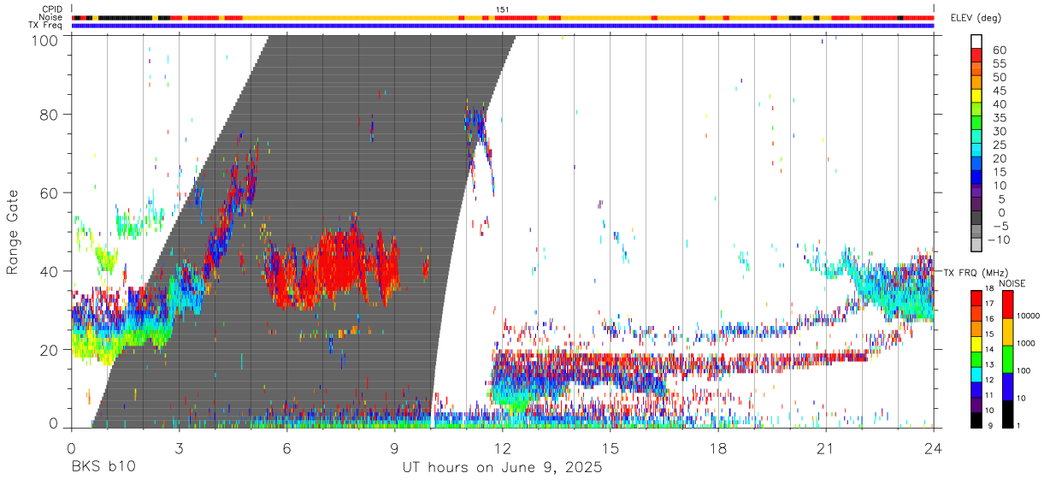Pick the yellow cell of the NOISE colorbar
Image resolution: width=1050 pixels, height=485 pixels.
[x=1008, y=330]
